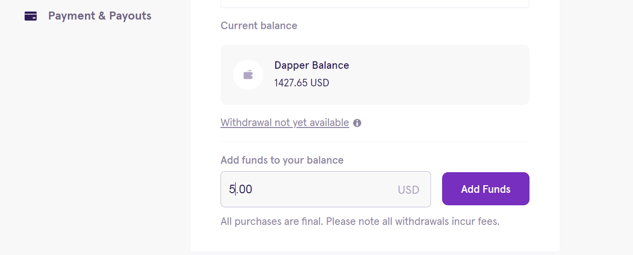Click the credit card icon beside Payment & Payouts
This screenshot has width=633, height=255.
[x=31, y=16]
